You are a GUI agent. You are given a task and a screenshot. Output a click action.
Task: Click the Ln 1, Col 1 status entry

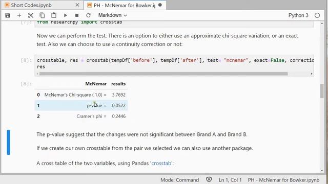(230, 180)
